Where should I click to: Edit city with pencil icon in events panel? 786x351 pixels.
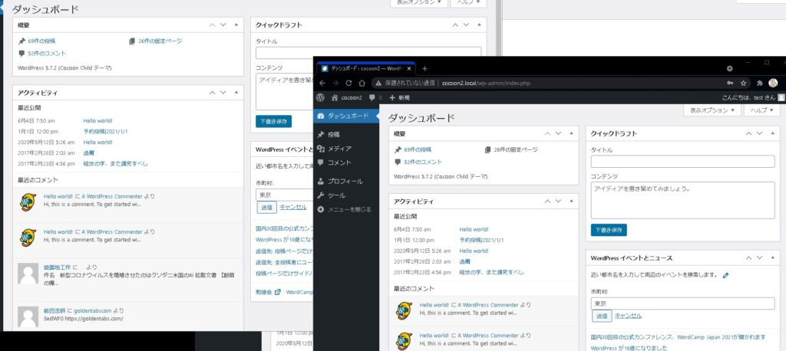click(726, 274)
